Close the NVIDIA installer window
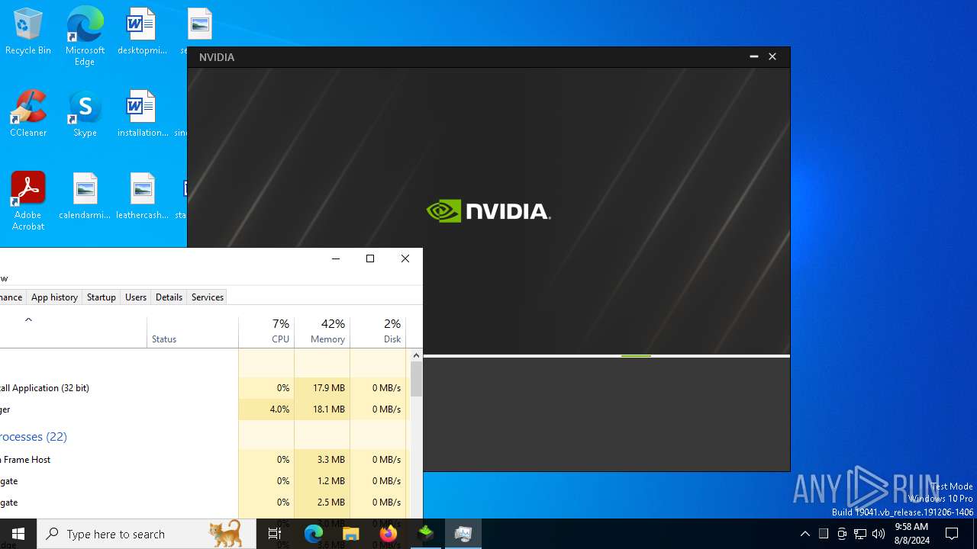 (772, 56)
